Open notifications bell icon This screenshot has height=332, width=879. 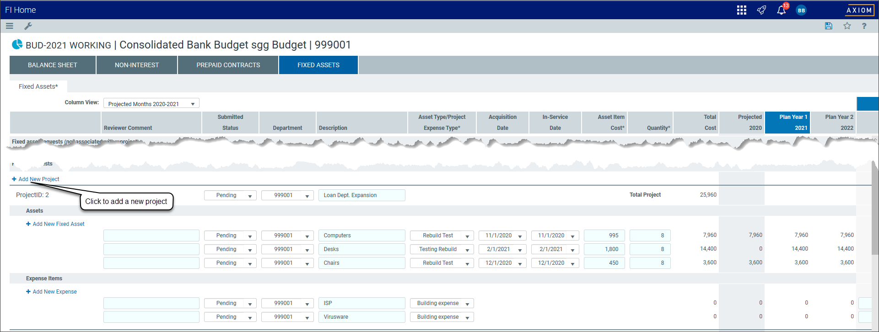(782, 10)
